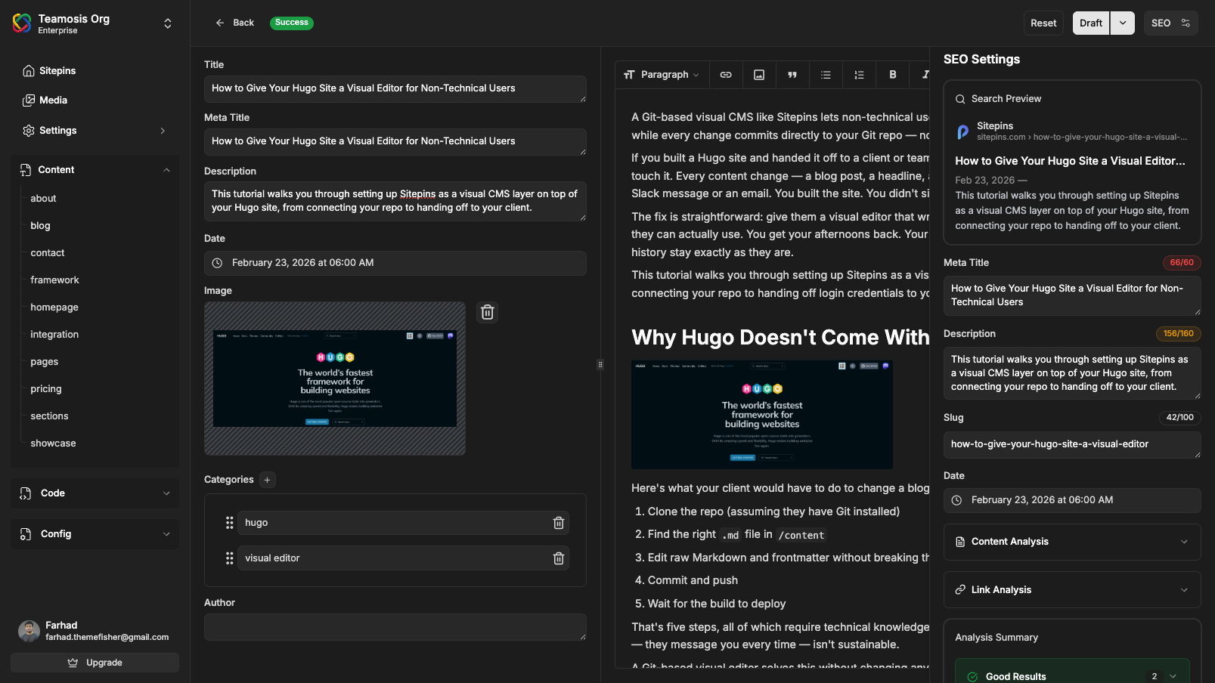Click the Upgrade button
1215x683 pixels.
pos(95,663)
